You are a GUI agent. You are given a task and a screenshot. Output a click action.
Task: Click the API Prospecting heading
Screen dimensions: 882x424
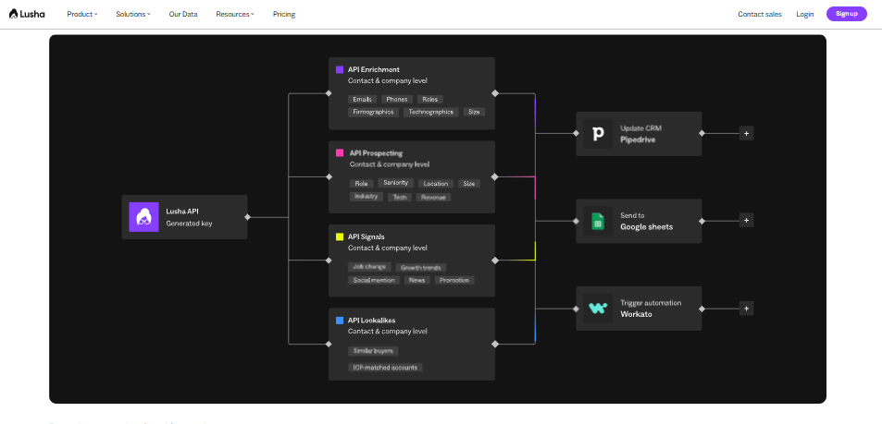point(377,152)
